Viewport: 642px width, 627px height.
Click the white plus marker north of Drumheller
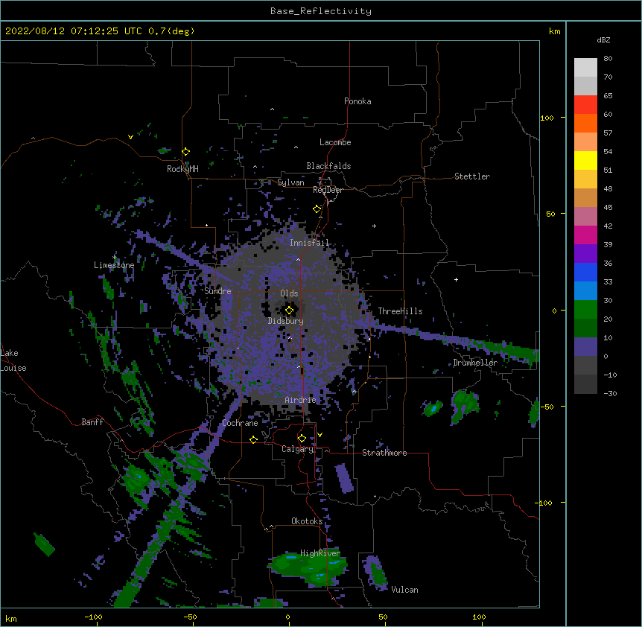pos(456,279)
